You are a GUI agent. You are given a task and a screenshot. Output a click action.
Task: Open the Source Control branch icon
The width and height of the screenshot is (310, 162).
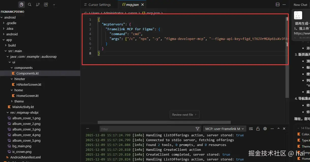coord(38,5)
